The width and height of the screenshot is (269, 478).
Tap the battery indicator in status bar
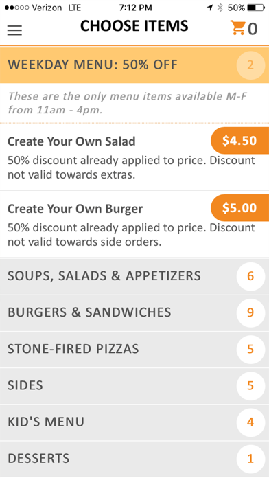point(256,8)
